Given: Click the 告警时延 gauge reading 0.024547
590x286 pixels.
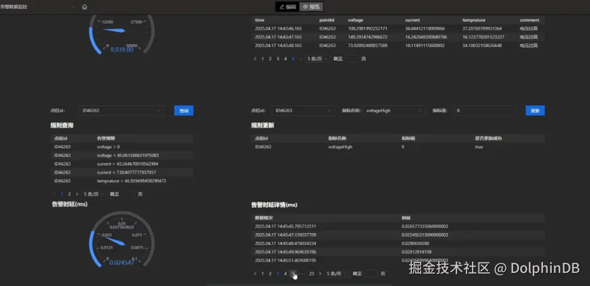Looking at the screenshot, I should tap(121, 263).
